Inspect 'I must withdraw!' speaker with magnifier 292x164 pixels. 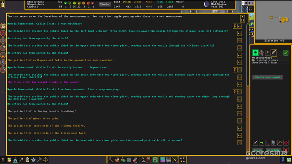coord(235,26)
